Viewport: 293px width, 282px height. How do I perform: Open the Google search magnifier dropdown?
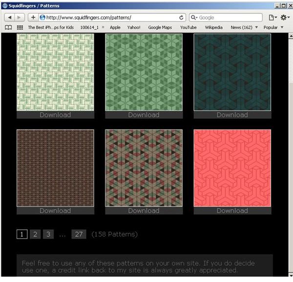[194, 18]
